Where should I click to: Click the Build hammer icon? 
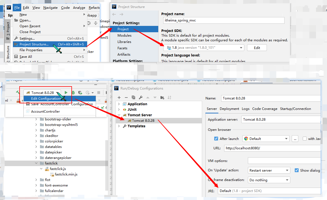(x=18, y=93)
